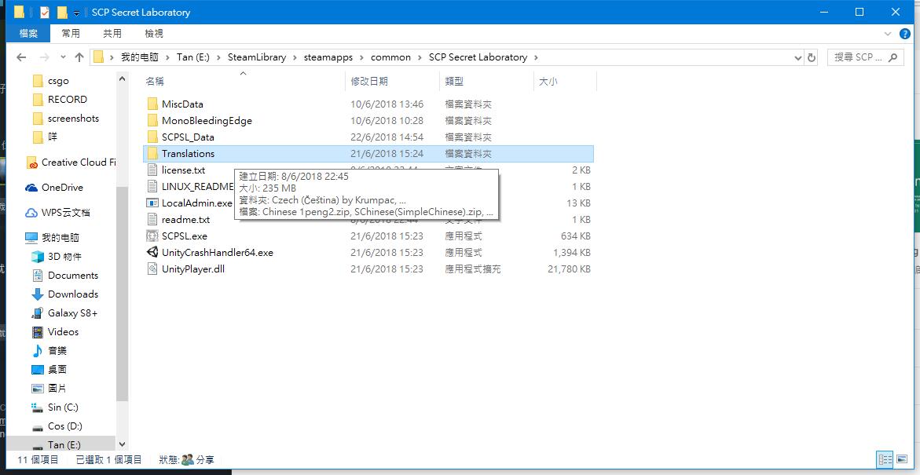Open the quick access toolbar customize dropdown
Viewport: 920px width, 475px height.
(77, 13)
